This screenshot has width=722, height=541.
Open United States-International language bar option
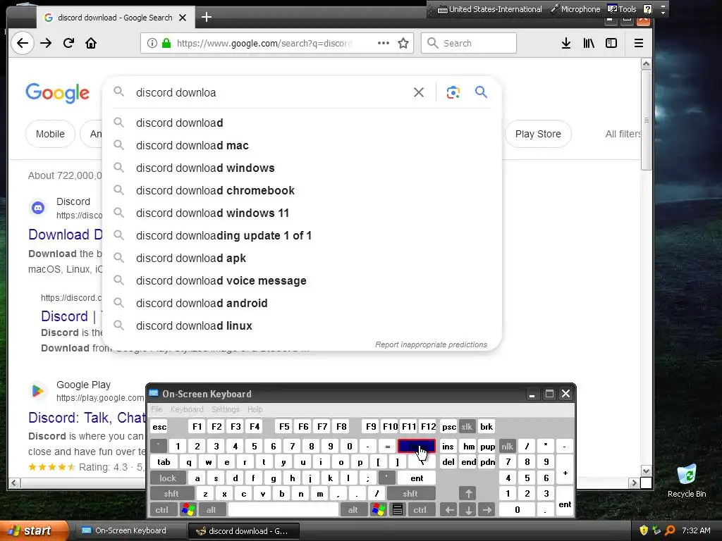[x=489, y=9]
